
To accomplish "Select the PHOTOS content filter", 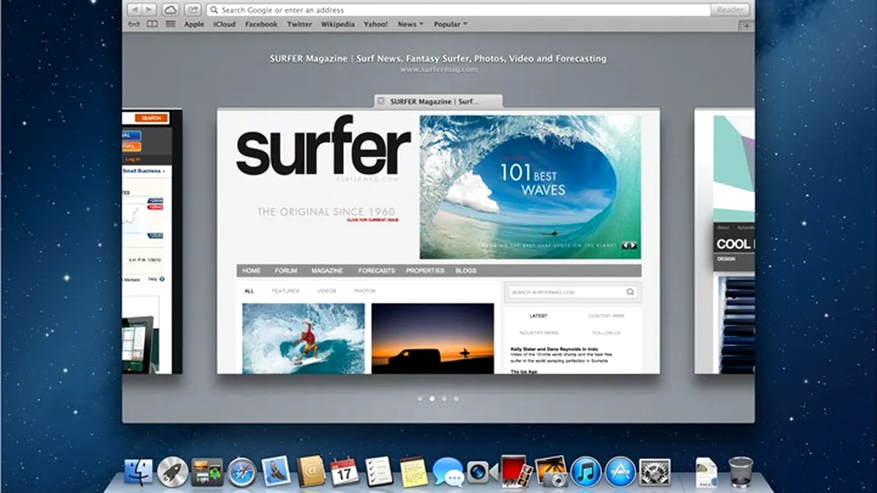I will point(365,291).
